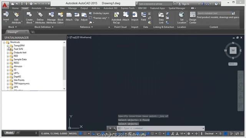
Task: Select the Abruzzo folder in tree
Action: pos(18,66)
